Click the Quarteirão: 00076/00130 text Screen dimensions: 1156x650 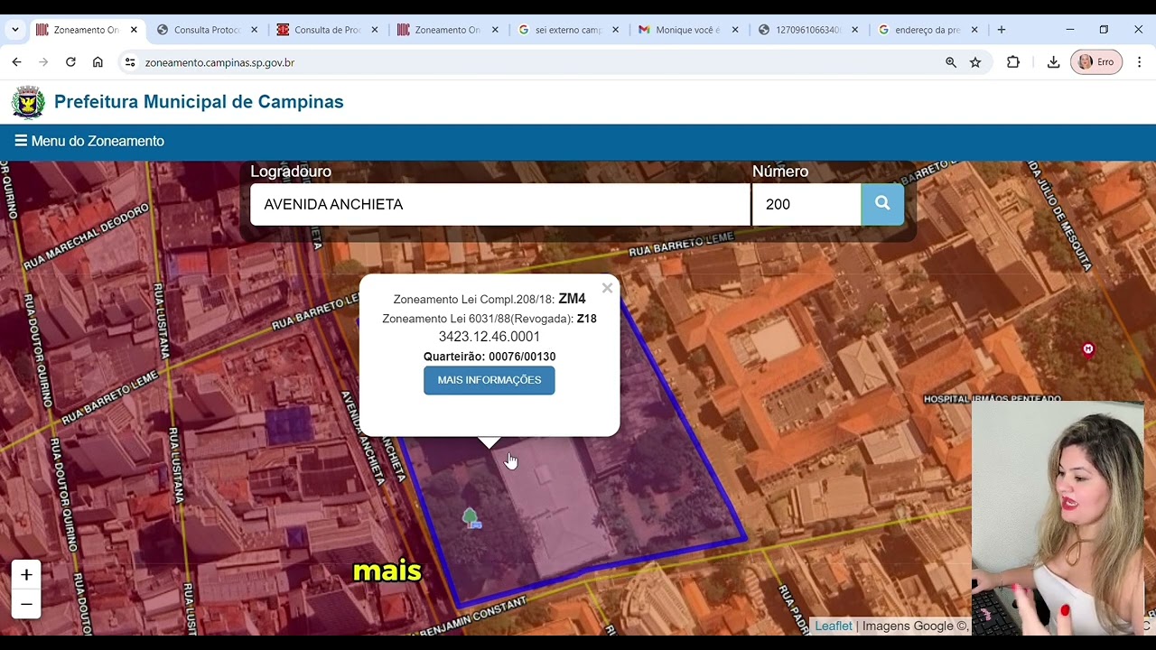[489, 357]
